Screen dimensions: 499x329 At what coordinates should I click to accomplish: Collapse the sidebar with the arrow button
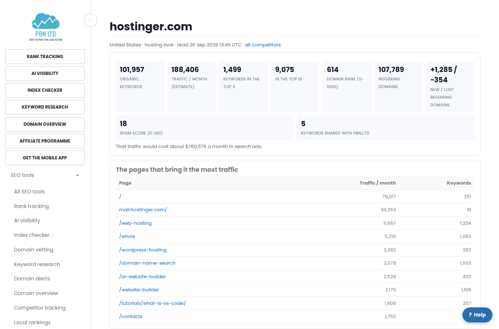click(x=91, y=20)
